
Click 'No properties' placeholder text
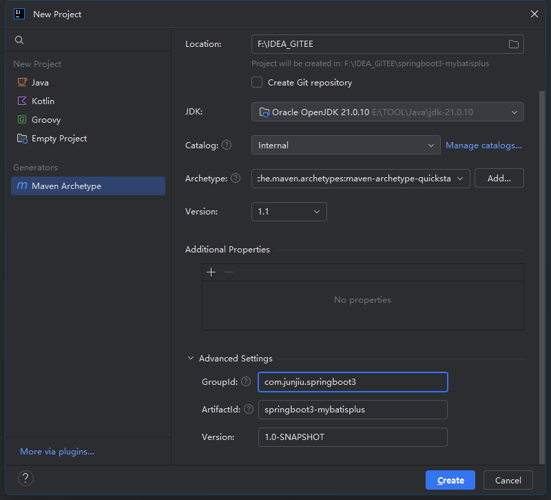(x=362, y=300)
